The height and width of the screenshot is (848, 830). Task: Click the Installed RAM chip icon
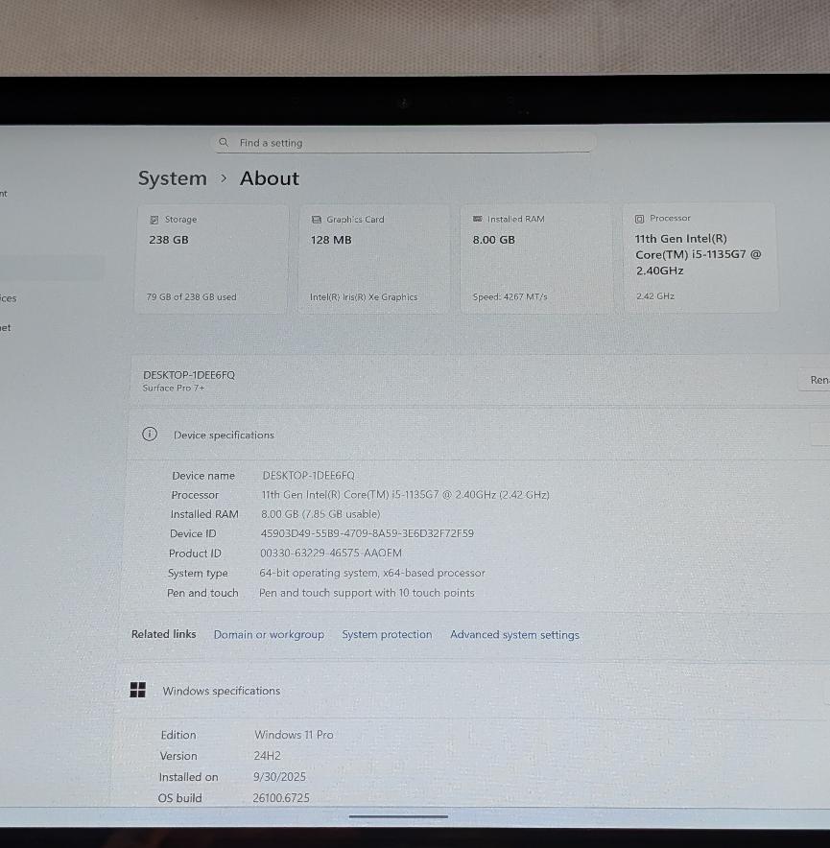[478, 219]
